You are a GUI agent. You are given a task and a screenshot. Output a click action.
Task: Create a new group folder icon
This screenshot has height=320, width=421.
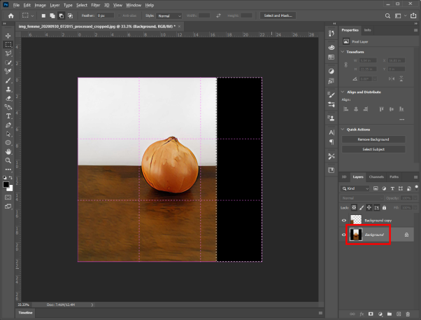point(390,314)
